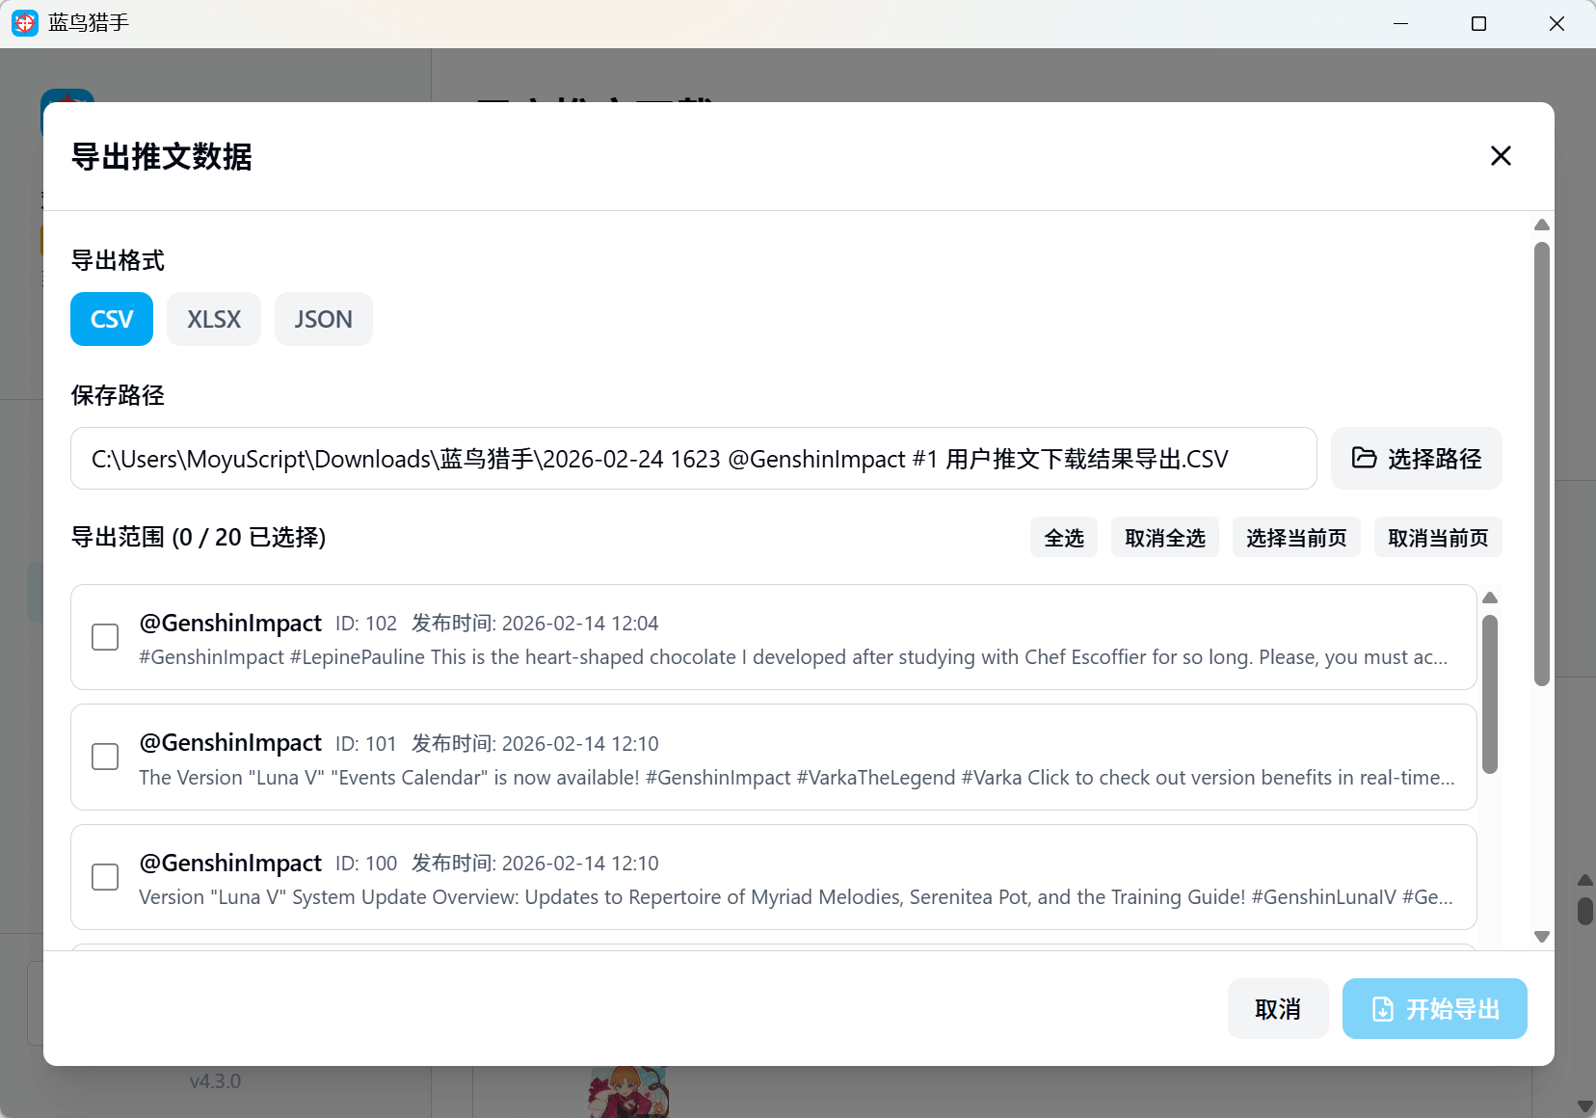The image size is (1596, 1118).
Task: Choose JSON as export format
Action: (x=323, y=319)
